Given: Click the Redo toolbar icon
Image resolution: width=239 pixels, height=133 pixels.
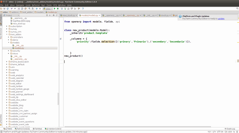Looking at the screenshot, I should (15, 9).
